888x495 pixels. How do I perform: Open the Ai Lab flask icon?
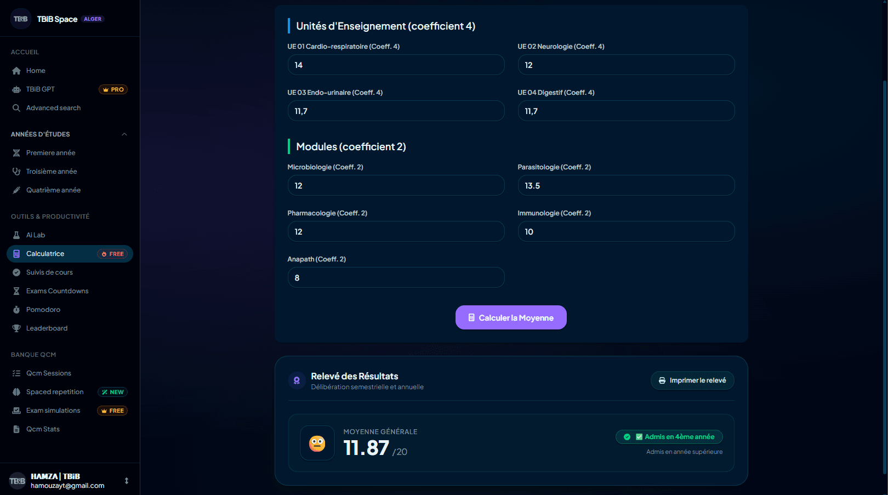16,235
